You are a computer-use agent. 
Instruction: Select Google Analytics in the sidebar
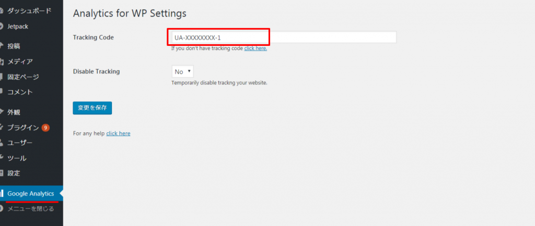(x=31, y=193)
